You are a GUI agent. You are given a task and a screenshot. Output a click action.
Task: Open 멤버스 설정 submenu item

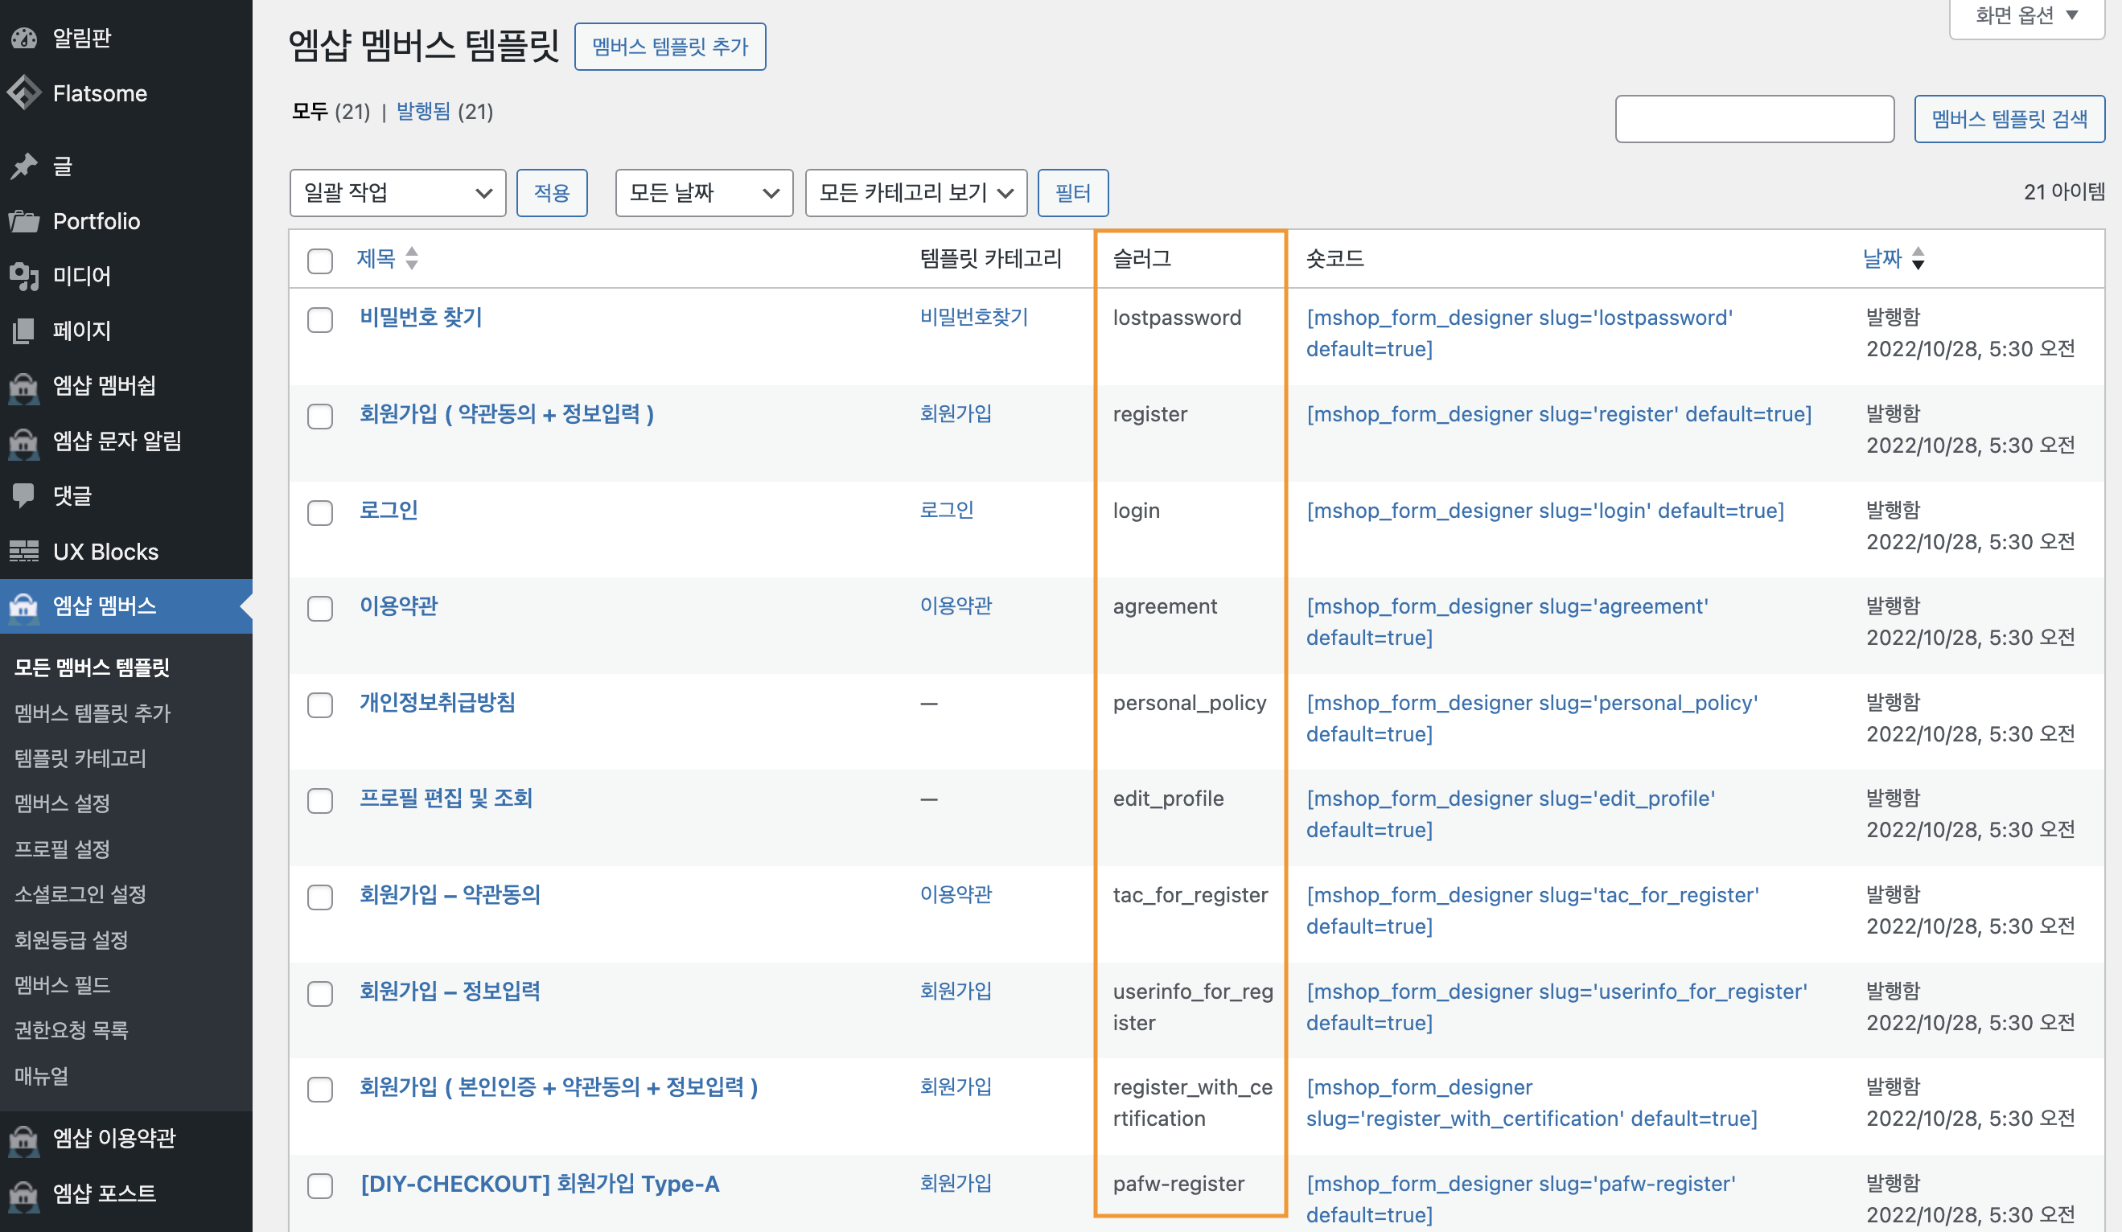(62, 803)
